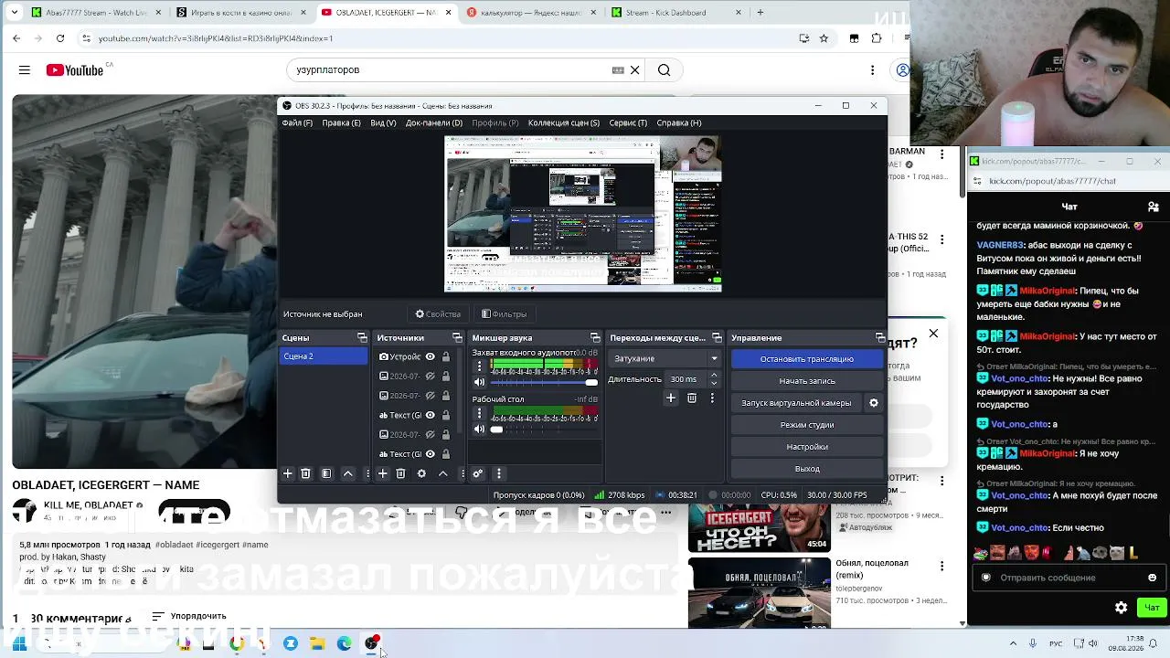Search YouTube with the magnifier button
The image size is (1170, 658).
click(x=665, y=70)
